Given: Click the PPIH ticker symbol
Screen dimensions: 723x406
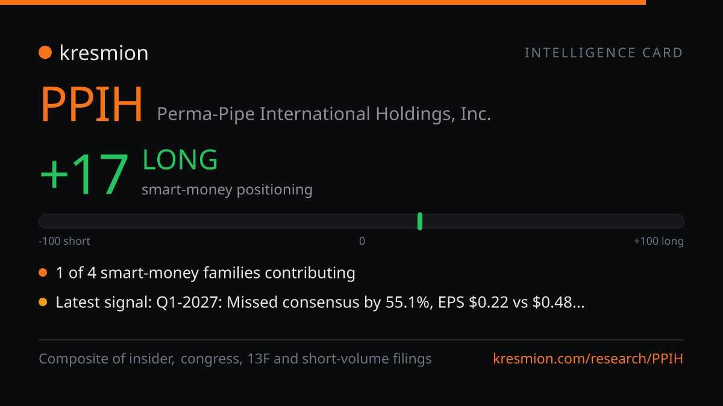Looking at the screenshot, I should click(92, 105).
